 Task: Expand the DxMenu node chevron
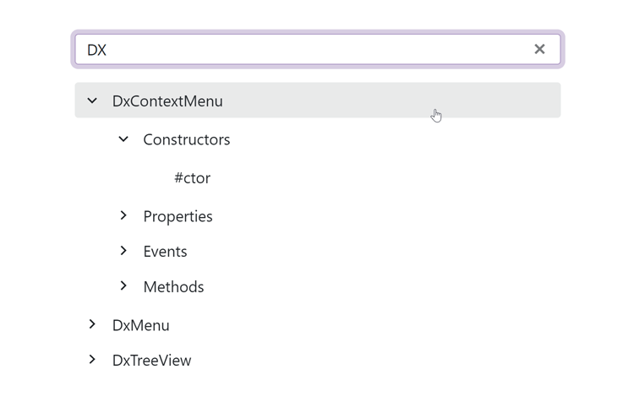tap(92, 324)
